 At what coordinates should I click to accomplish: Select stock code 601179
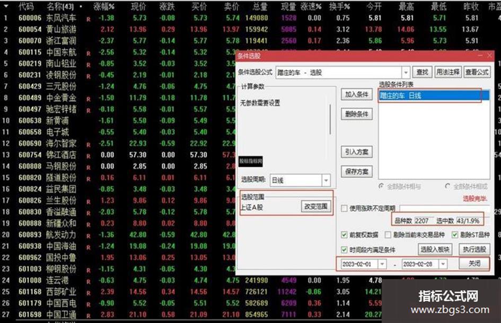pos(30,303)
